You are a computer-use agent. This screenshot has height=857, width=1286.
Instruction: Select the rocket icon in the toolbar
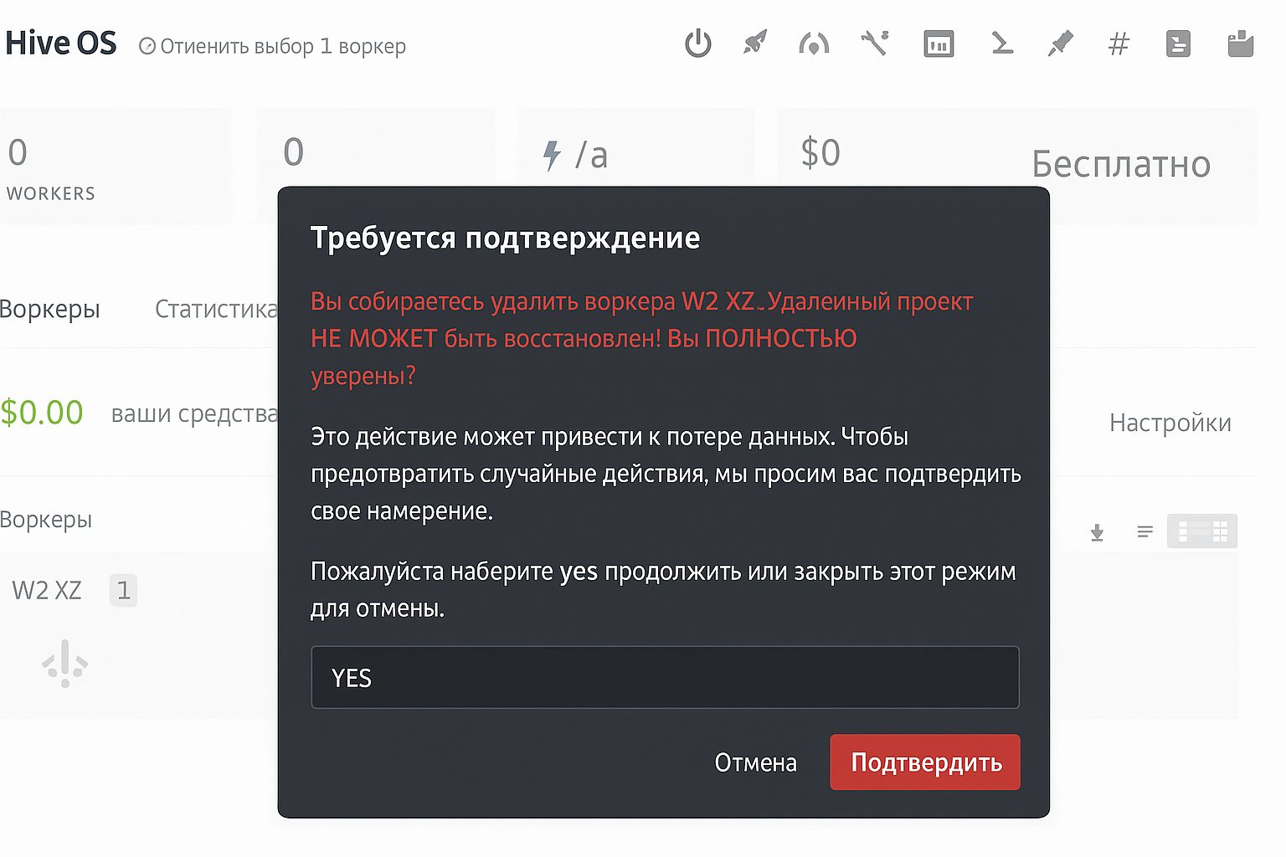pyautogui.click(x=753, y=44)
